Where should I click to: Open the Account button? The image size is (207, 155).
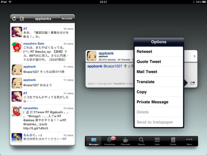67,19
